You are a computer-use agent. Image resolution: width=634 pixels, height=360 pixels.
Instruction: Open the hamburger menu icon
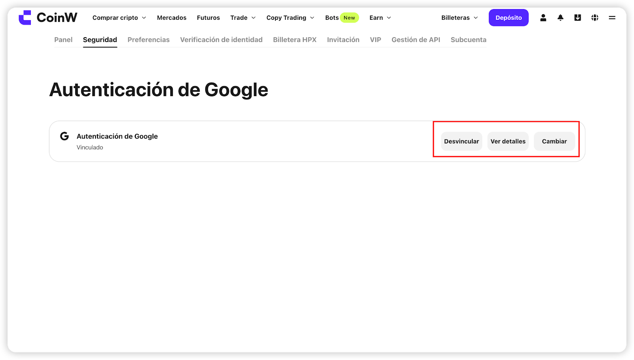click(612, 17)
